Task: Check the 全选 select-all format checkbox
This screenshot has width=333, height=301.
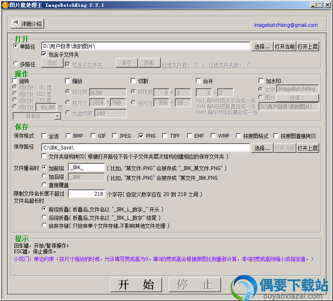Action: pos(44,136)
